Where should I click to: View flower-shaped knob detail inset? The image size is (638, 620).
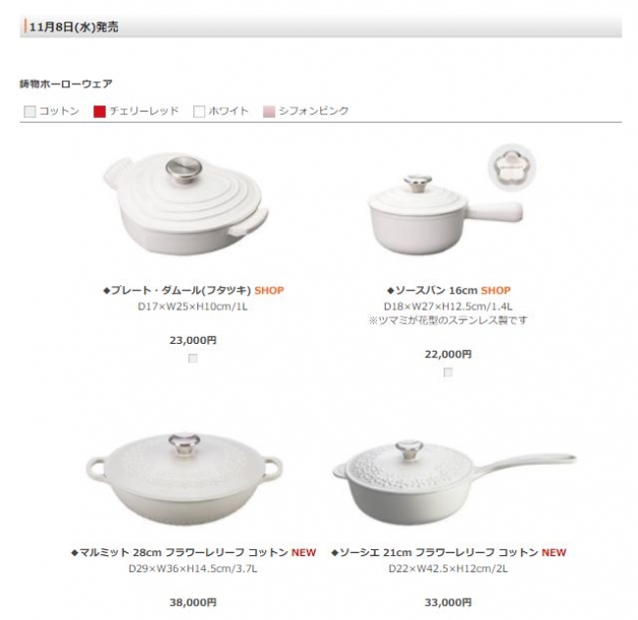tap(511, 166)
